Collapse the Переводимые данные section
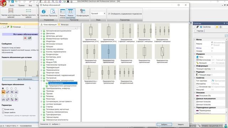The height and width of the screenshot is (128, 228). [195, 107]
